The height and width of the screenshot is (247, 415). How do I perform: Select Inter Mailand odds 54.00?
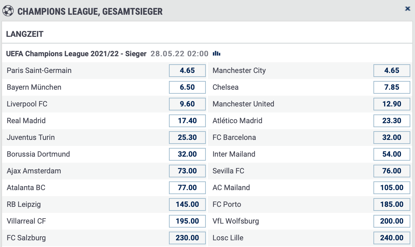[392, 154]
